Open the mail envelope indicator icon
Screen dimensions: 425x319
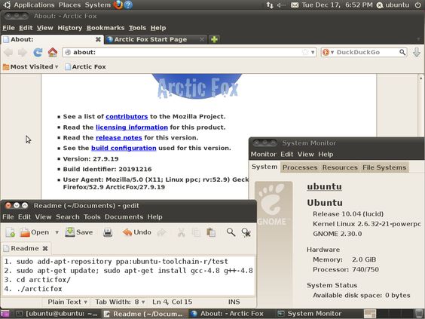tap(295, 5)
